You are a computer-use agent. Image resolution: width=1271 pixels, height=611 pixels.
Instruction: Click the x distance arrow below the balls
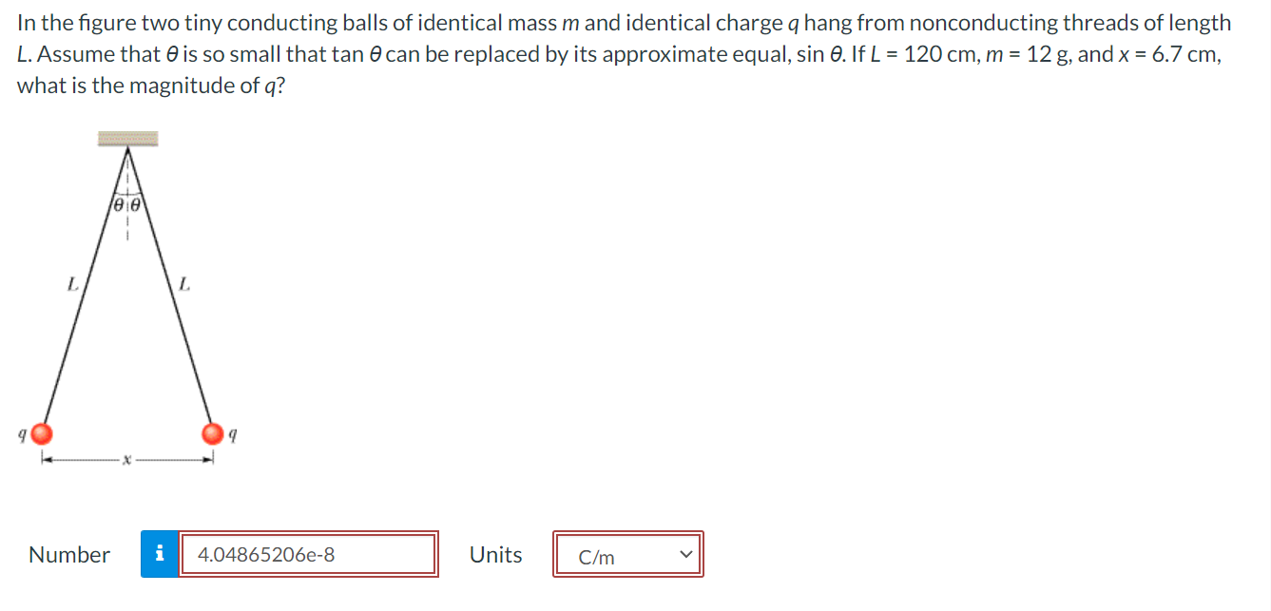(x=125, y=459)
